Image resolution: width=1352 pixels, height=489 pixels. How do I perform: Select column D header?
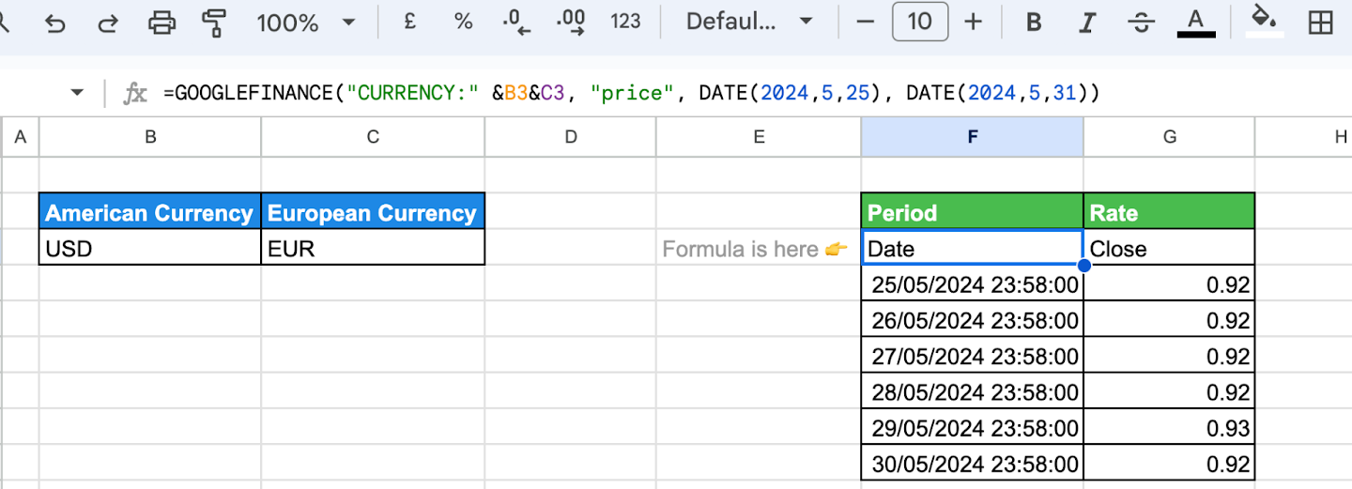(571, 137)
